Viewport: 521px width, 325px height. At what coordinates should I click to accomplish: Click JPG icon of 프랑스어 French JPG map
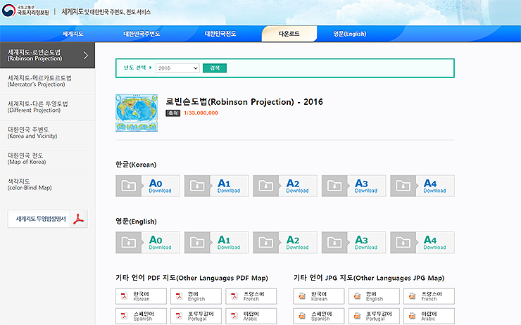pos(413,296)
